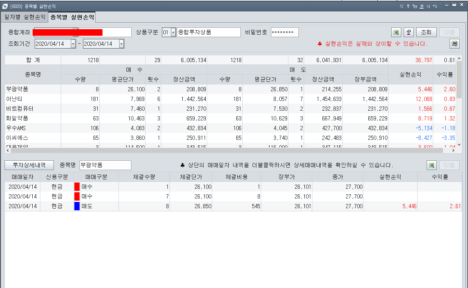Click the horizontal scrollbar right arrow

(453, 151)
